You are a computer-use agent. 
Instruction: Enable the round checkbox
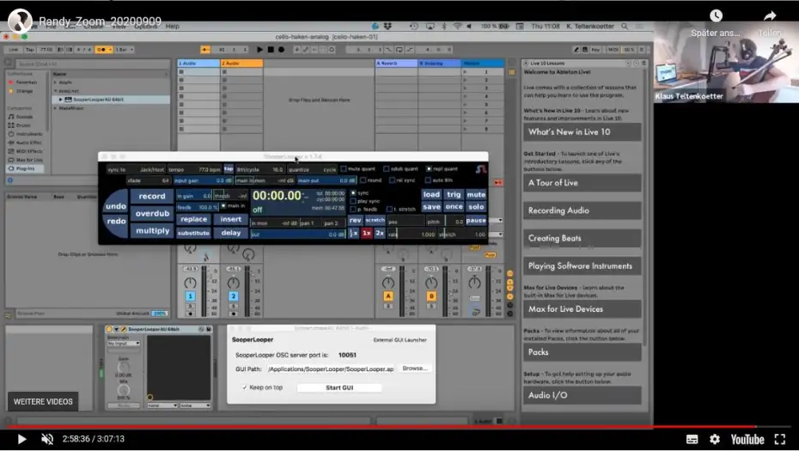click(363, 180)
